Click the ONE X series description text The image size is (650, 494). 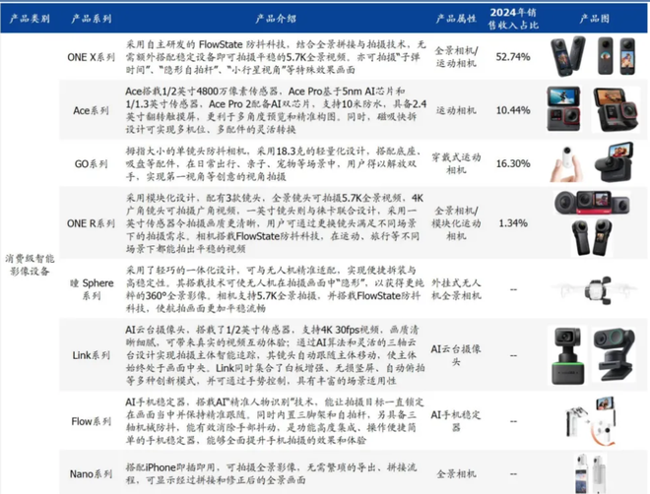click(276, 57)
